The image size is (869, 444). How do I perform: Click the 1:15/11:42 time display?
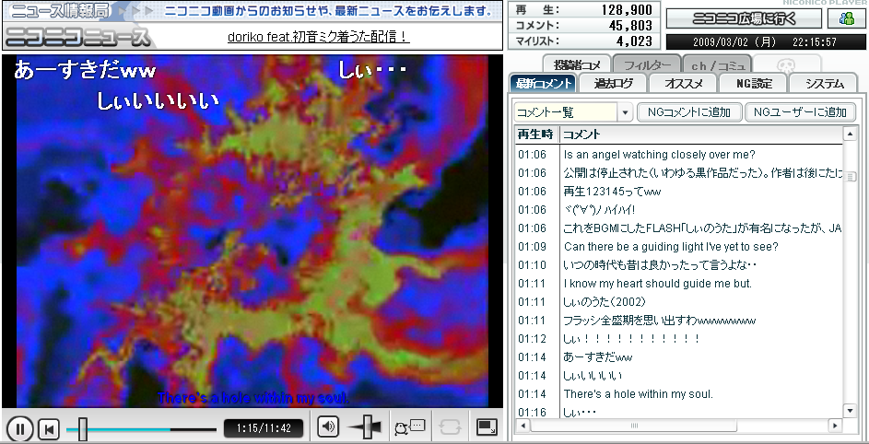click(264, 428)
